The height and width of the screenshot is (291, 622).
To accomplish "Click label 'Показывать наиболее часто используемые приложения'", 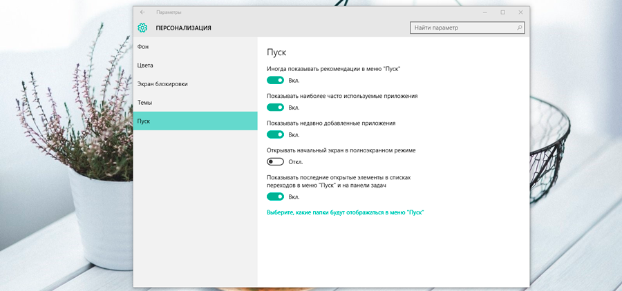I will tap(342, 97).
